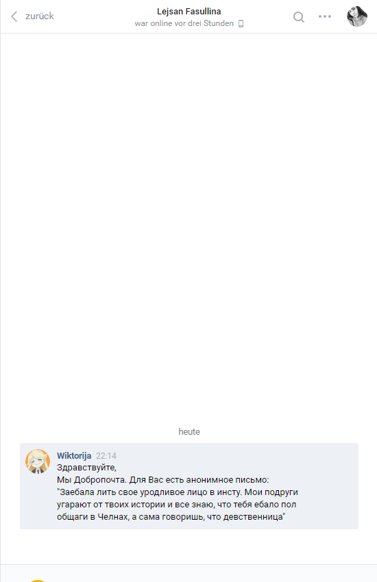
Task: Click the orange avatar at bottom edge
Action: [x=37, y=581]
